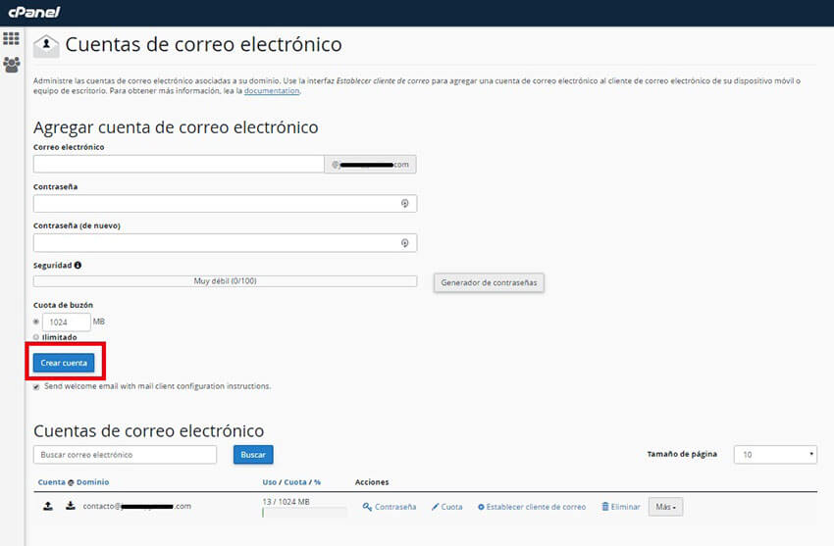The height and width of the screenshot is (546, 834).
Task: Show password icon in Contraseña (de nuevo) field
Action: pos(405,243)
